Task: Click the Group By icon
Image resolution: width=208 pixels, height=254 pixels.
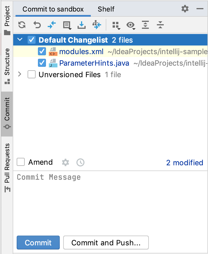Action: [x=116, y=26]
